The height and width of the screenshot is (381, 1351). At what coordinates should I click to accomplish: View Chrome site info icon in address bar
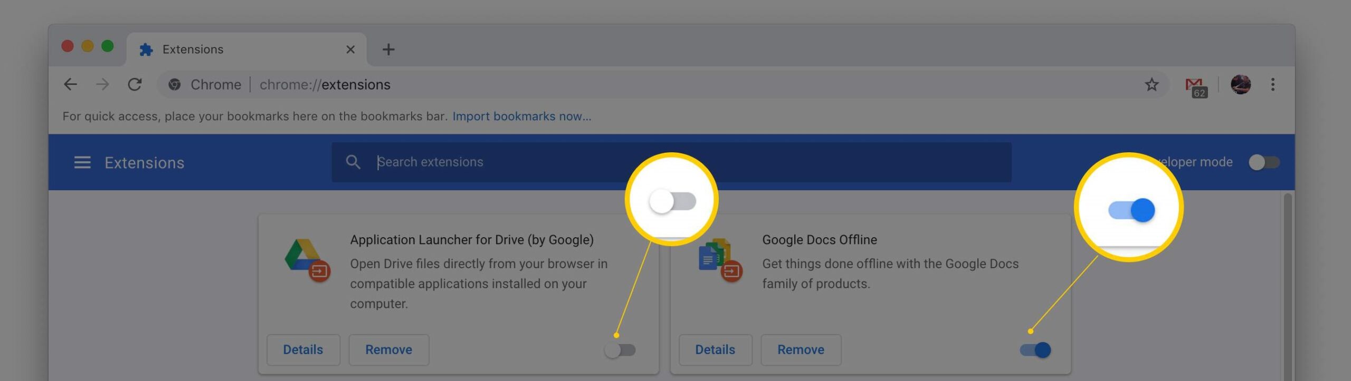tap(175, 84)
